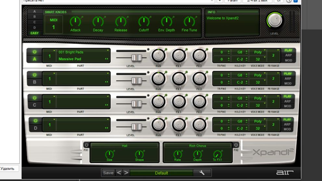Toggle power for part C
Screen dimensions: 322x181
coord(34,98)
